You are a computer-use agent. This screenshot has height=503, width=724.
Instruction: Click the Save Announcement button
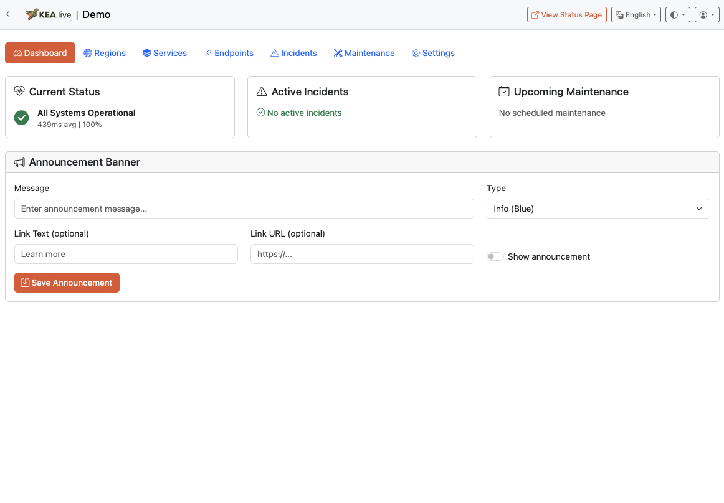pyautogui.click(x=67, y=283)
